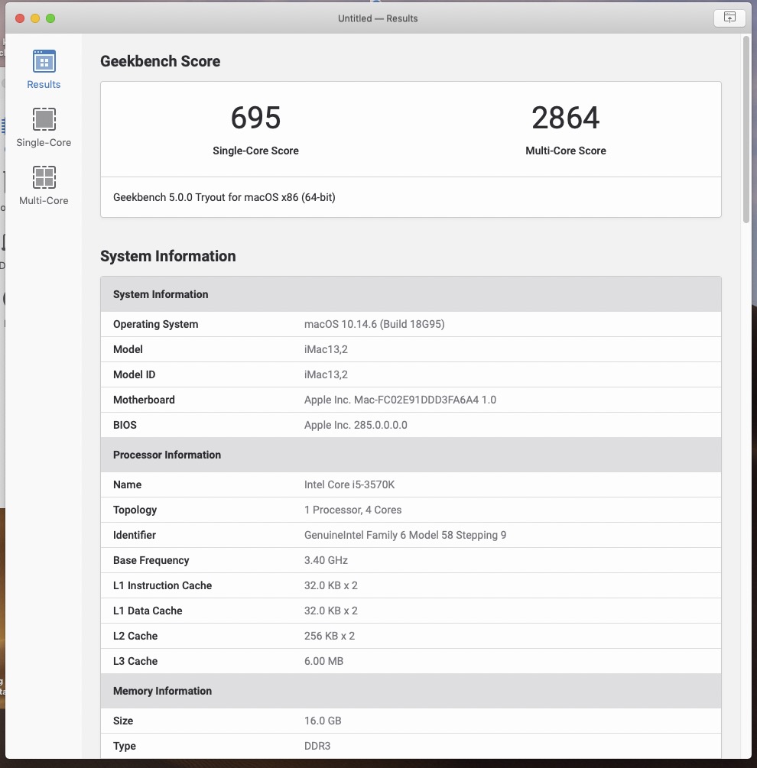This screenshot has height=768, width=757.
Task: Open the Multi-Core results section
Action: (x=44, y=186)
